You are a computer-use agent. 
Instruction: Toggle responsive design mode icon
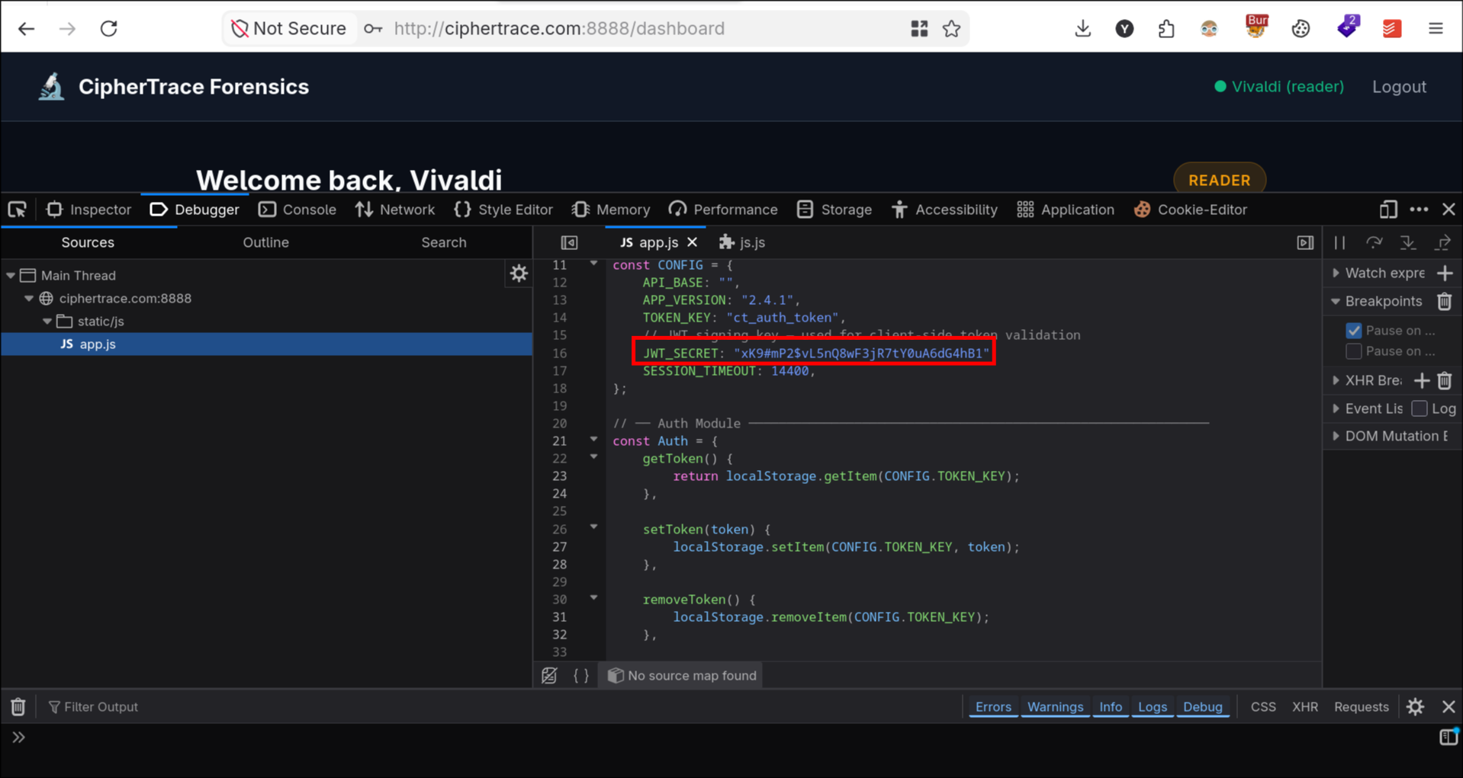coord(1388,210)
